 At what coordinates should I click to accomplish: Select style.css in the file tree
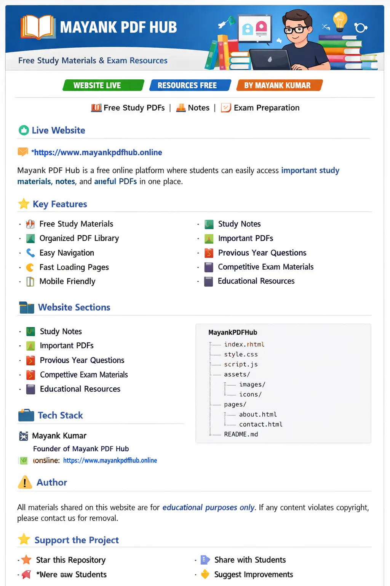(241, 354)
